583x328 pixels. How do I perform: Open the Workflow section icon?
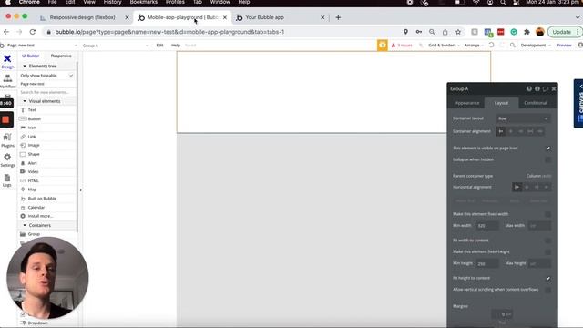7,81
